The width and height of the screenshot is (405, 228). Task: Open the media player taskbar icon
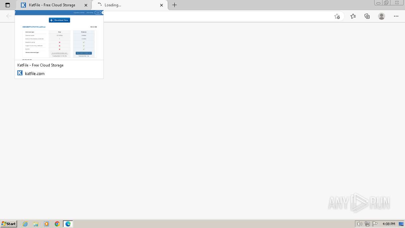(x=47, y=224)
